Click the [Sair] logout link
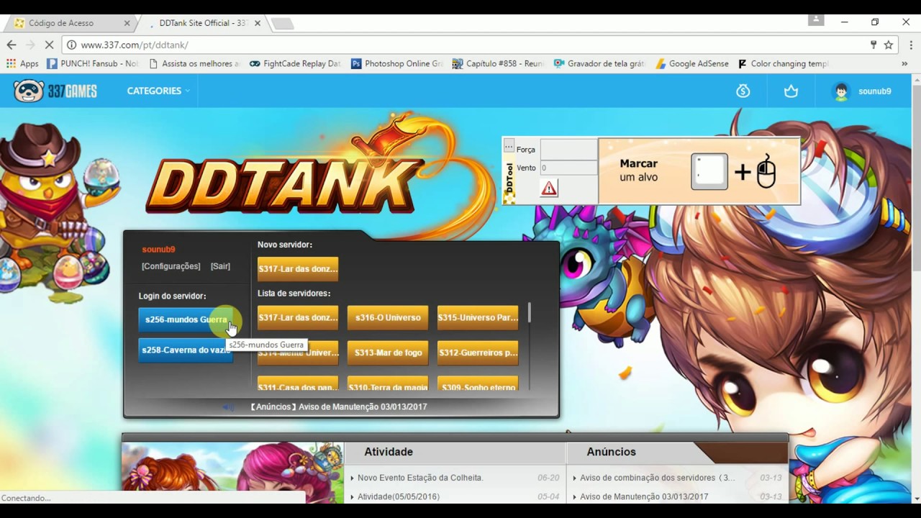Screen dimensions: 921x518 220,266
